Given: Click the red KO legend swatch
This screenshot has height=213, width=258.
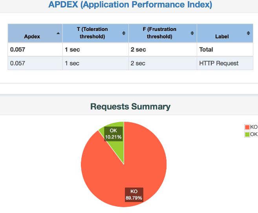Looking at the screenshot, I should tap(247, 127).
